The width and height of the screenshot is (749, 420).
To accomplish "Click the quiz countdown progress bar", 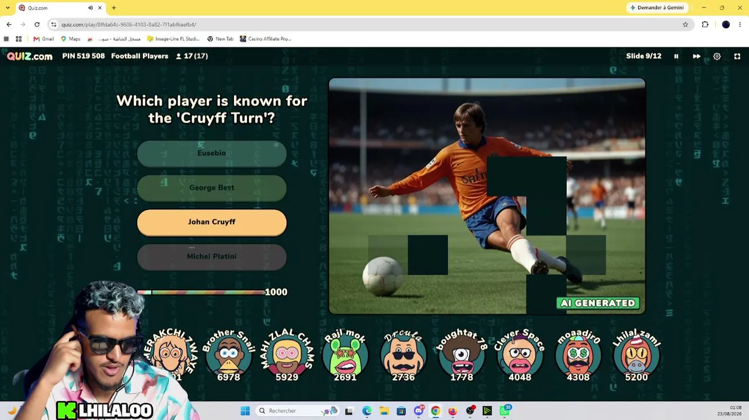I will pyautogui.click(x=201, y=292).
